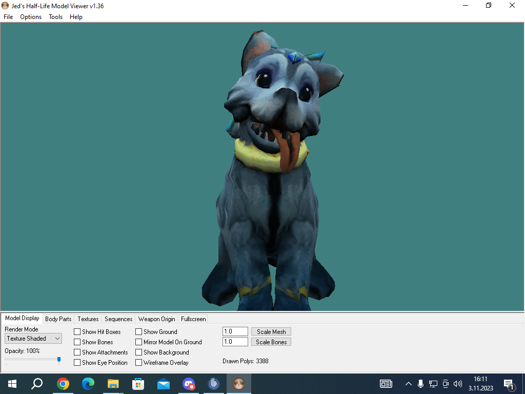Screen dimensions: 525x394
Task: Open the Help menu
Action: pos(76,17)
